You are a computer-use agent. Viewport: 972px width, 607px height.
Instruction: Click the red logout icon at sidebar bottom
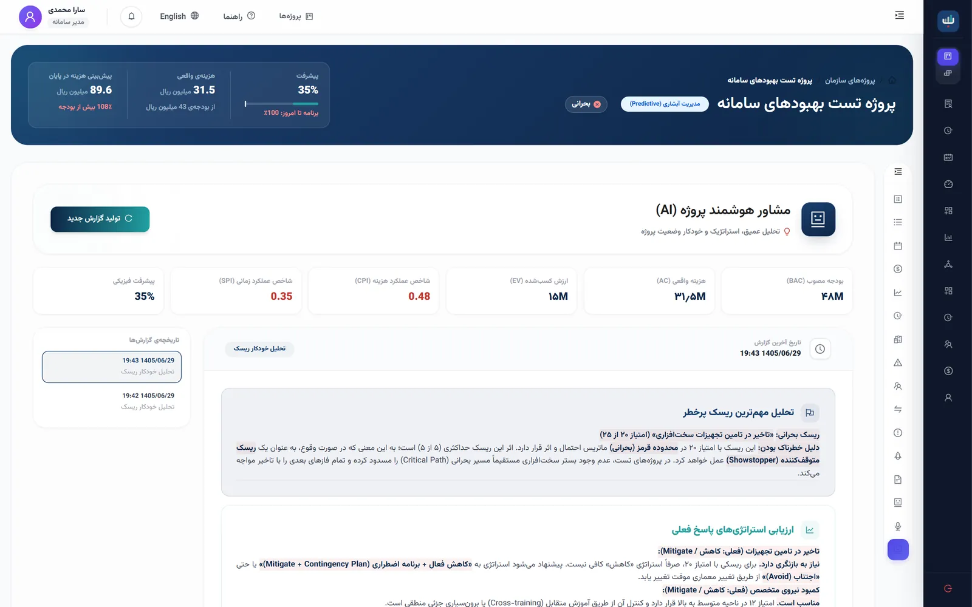tap(948, 588)
